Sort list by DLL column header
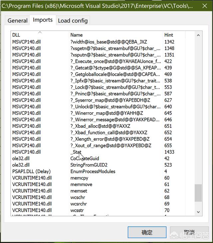The height and width of the screenshot is (243, 213). click(x=40, y=35)
